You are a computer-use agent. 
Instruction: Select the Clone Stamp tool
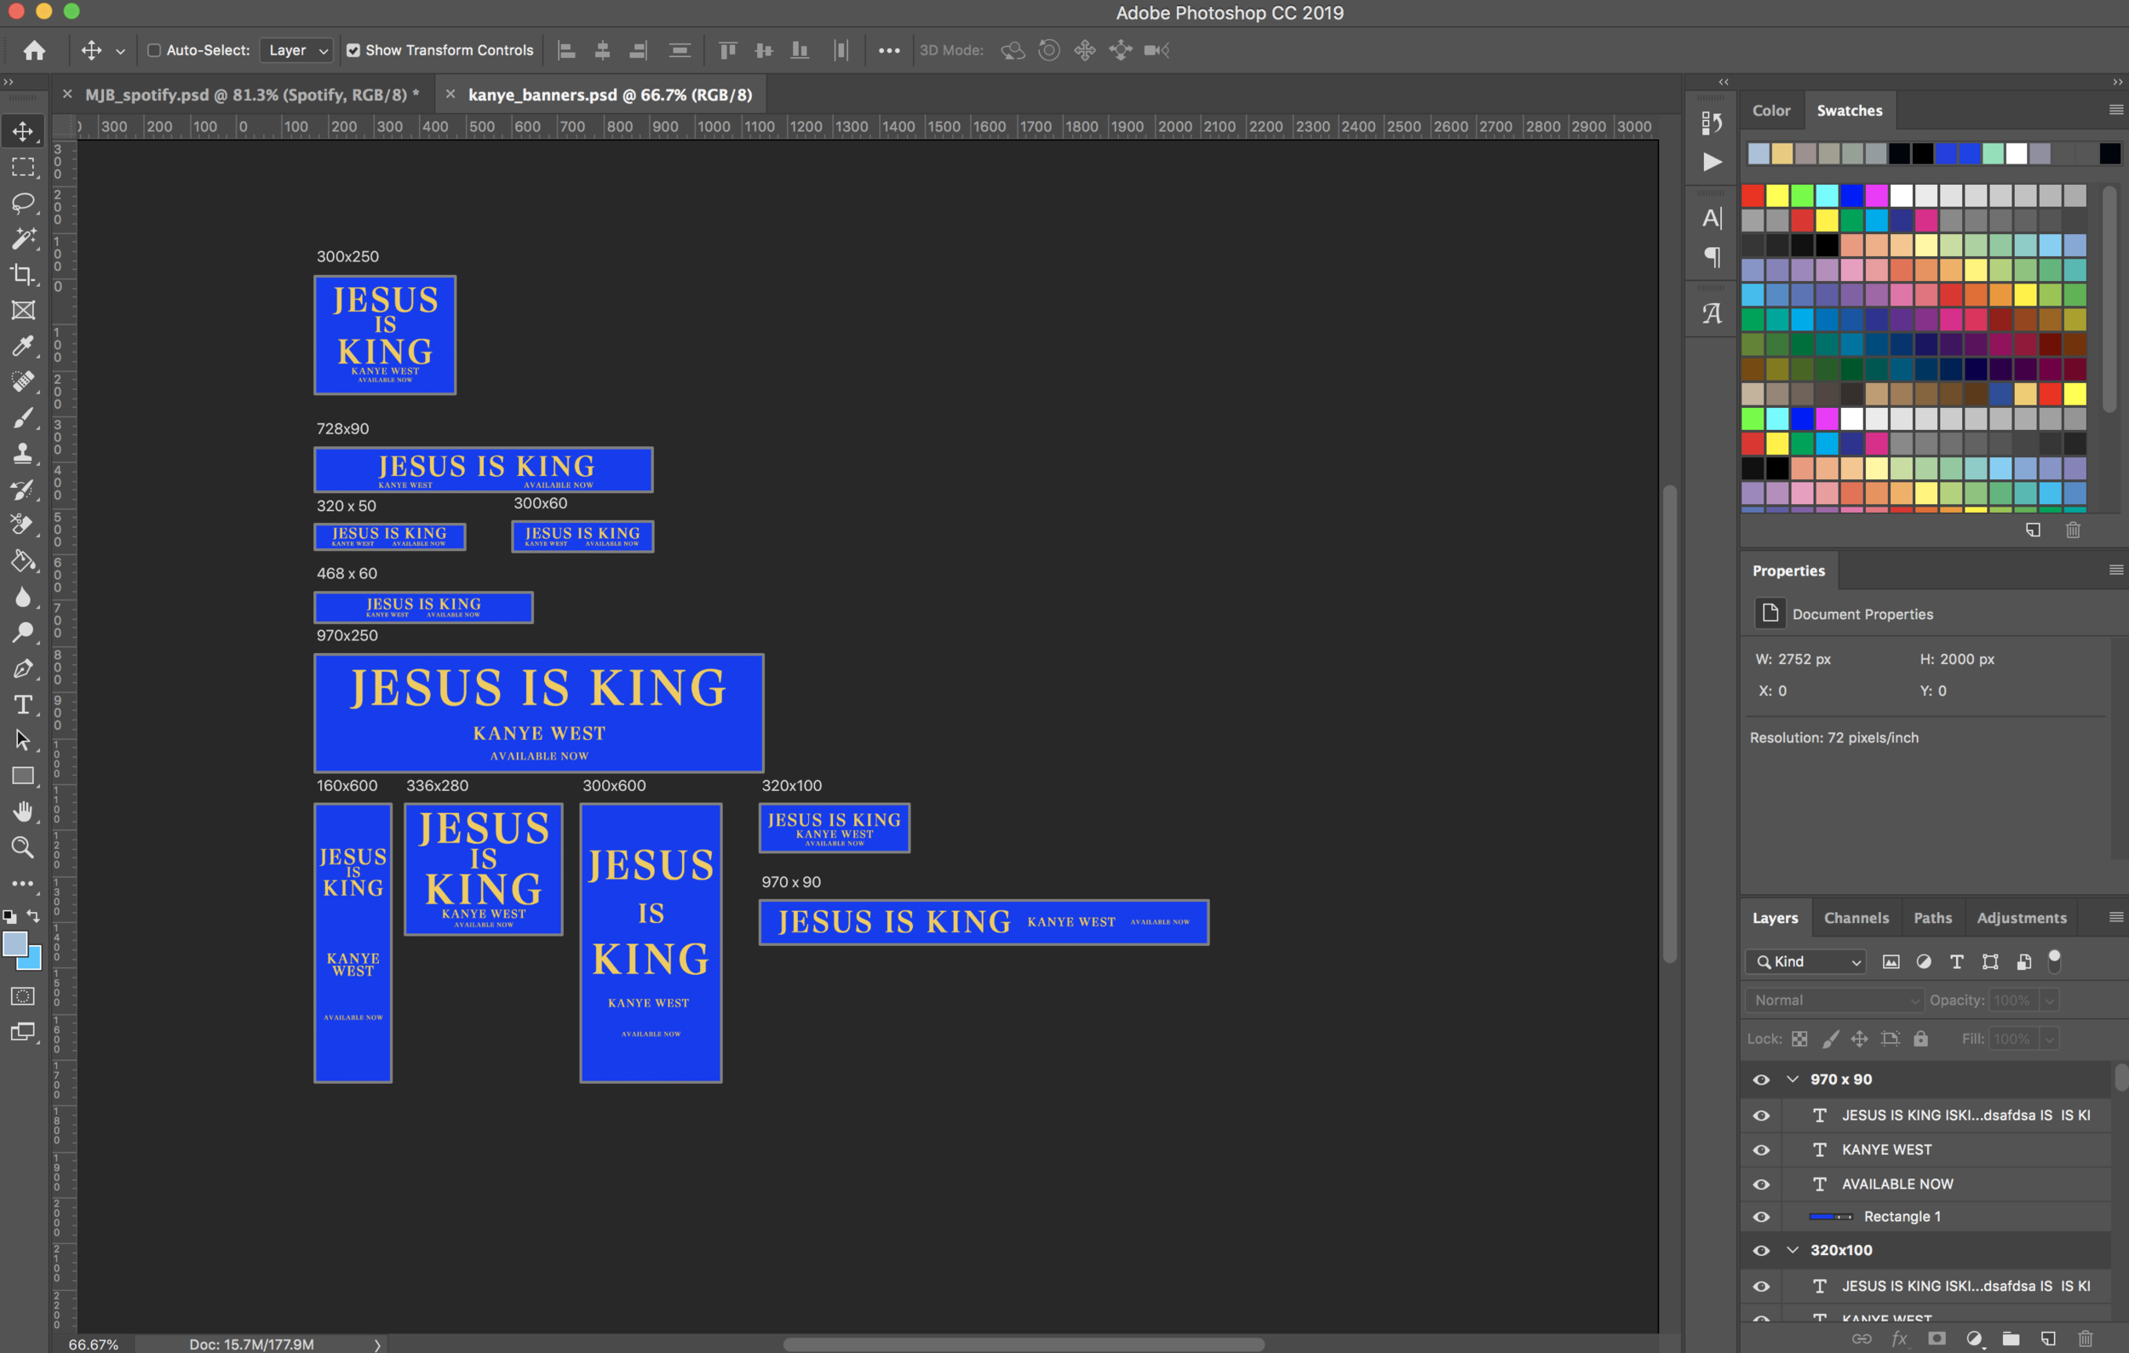(x=23, y=453)
